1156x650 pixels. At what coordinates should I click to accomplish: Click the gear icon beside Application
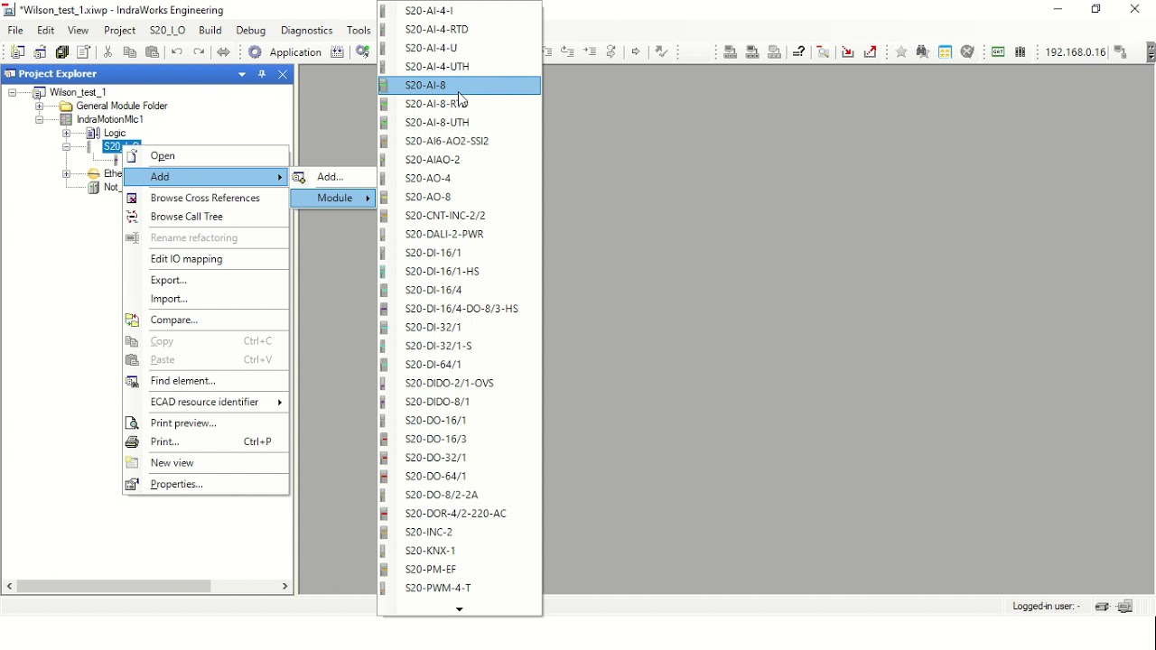[x=256, y=52]
